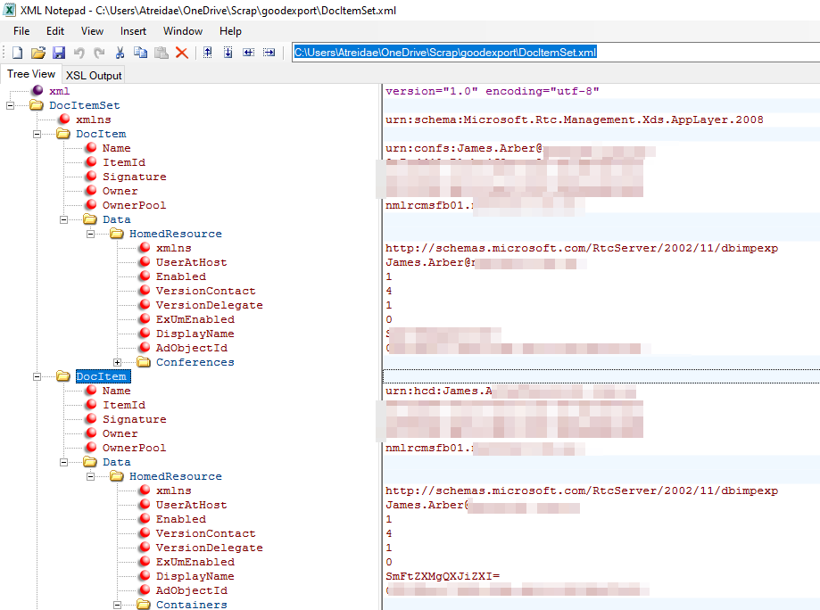This screenshot has height=610, width=820.
Task: Select Signature node in the highlighted DocItem
Action: coord(135,419)
